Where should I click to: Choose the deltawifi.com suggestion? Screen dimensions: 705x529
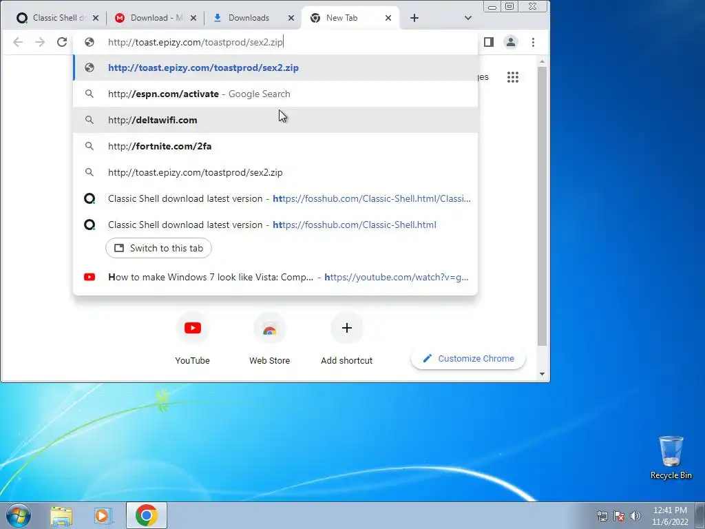(x=275, y=120)
